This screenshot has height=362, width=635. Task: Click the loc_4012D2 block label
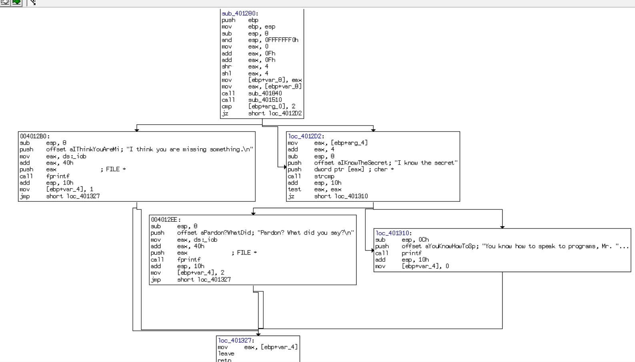306,136
